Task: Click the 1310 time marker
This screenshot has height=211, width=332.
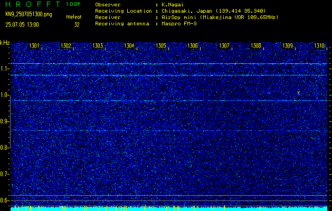Action: click(x=319, y=45)
